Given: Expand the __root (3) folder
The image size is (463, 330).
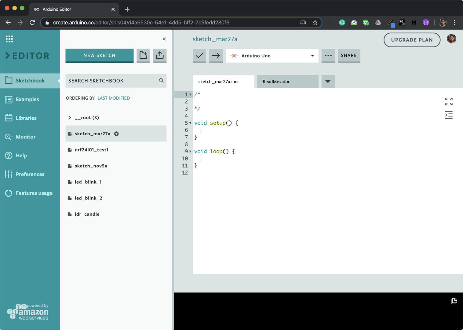Looking at the screenshot, I should click(x=70, y=118).
